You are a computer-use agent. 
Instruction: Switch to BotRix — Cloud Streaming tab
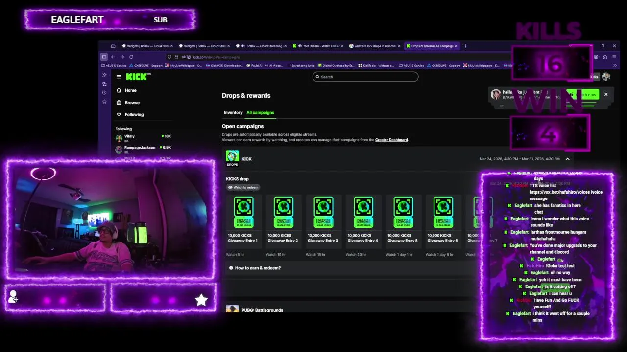point(262,46)
